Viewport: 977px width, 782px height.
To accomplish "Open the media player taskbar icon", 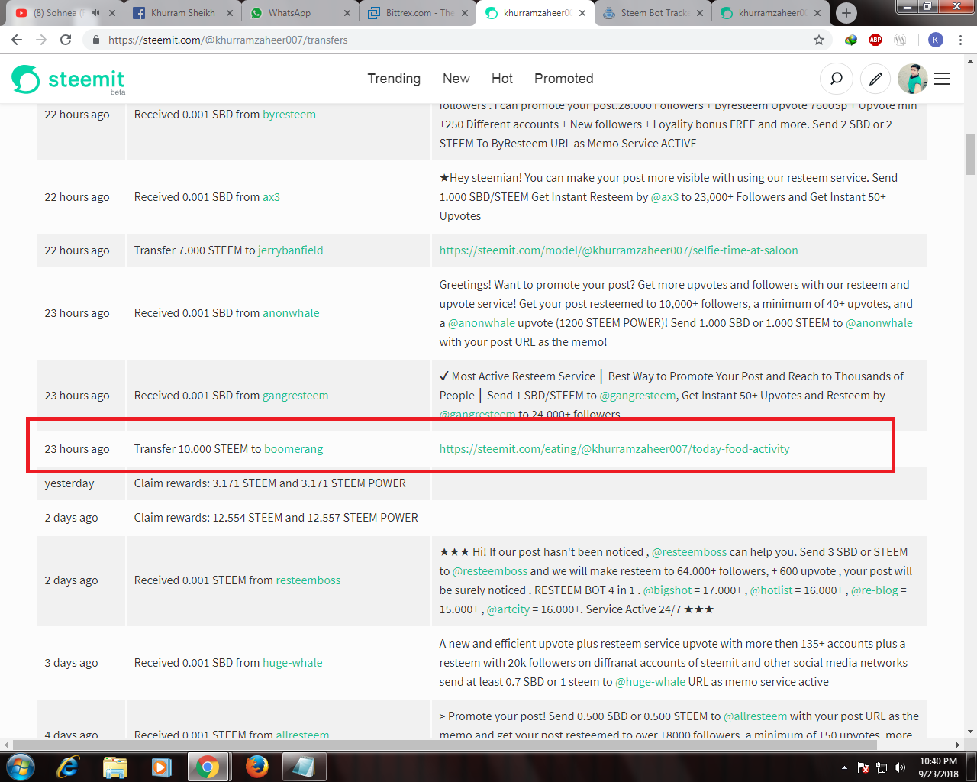I will [x=161, y=767].
